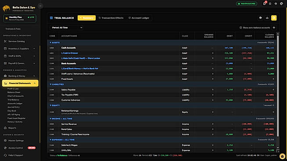
Task: Click the Access Control shield icon
Action: point(5,148)
